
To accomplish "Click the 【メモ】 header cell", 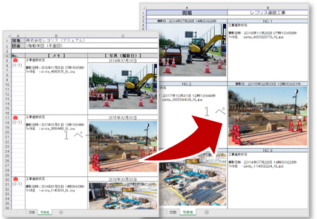I will [56, 56].
